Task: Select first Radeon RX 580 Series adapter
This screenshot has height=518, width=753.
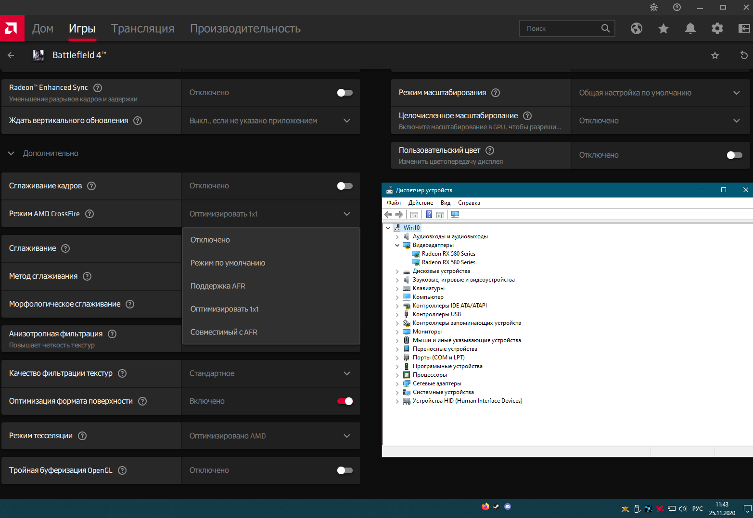Action: coord(448,254)
